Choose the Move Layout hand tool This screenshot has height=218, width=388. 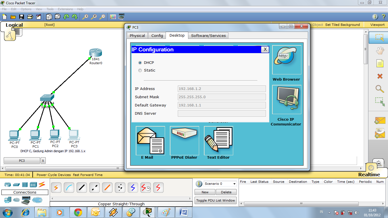(380, 51)
